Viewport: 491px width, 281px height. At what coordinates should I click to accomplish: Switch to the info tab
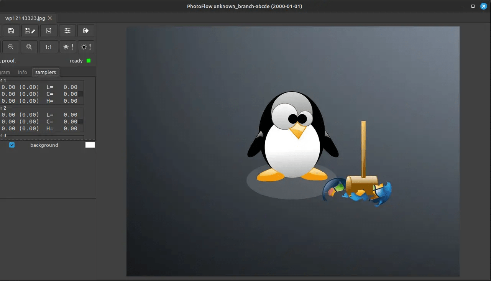[x=23, y=72]
